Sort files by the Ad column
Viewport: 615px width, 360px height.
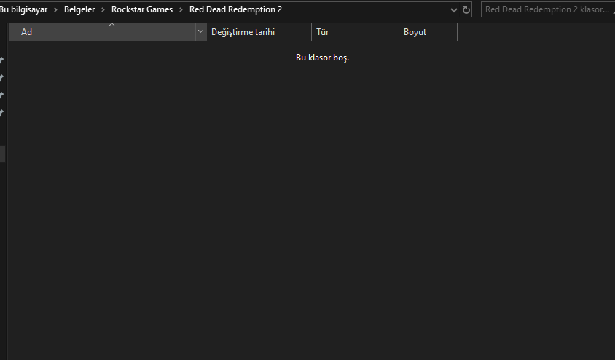tap(102, 32)
